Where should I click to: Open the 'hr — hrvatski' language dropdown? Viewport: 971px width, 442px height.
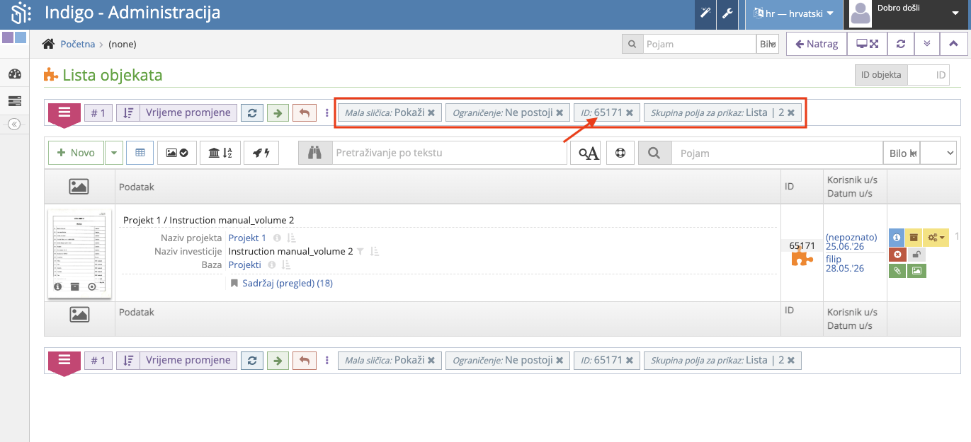(793, 13)
